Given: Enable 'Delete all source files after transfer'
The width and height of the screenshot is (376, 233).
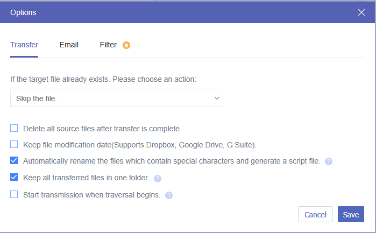Looking at the screenshot, I should 14,128.
